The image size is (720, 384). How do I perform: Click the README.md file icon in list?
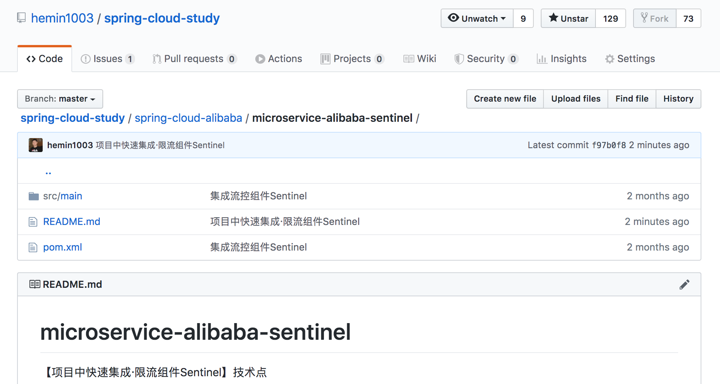(x=33, y=222)
